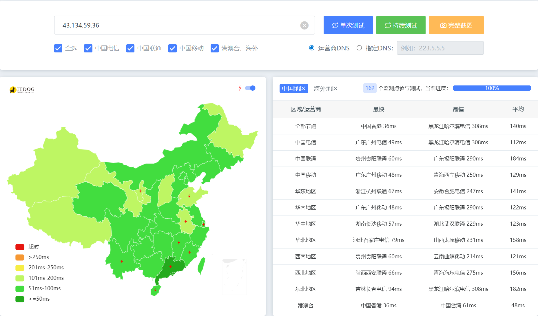Click the orange >250ms legend swatch

pos(20,257)
